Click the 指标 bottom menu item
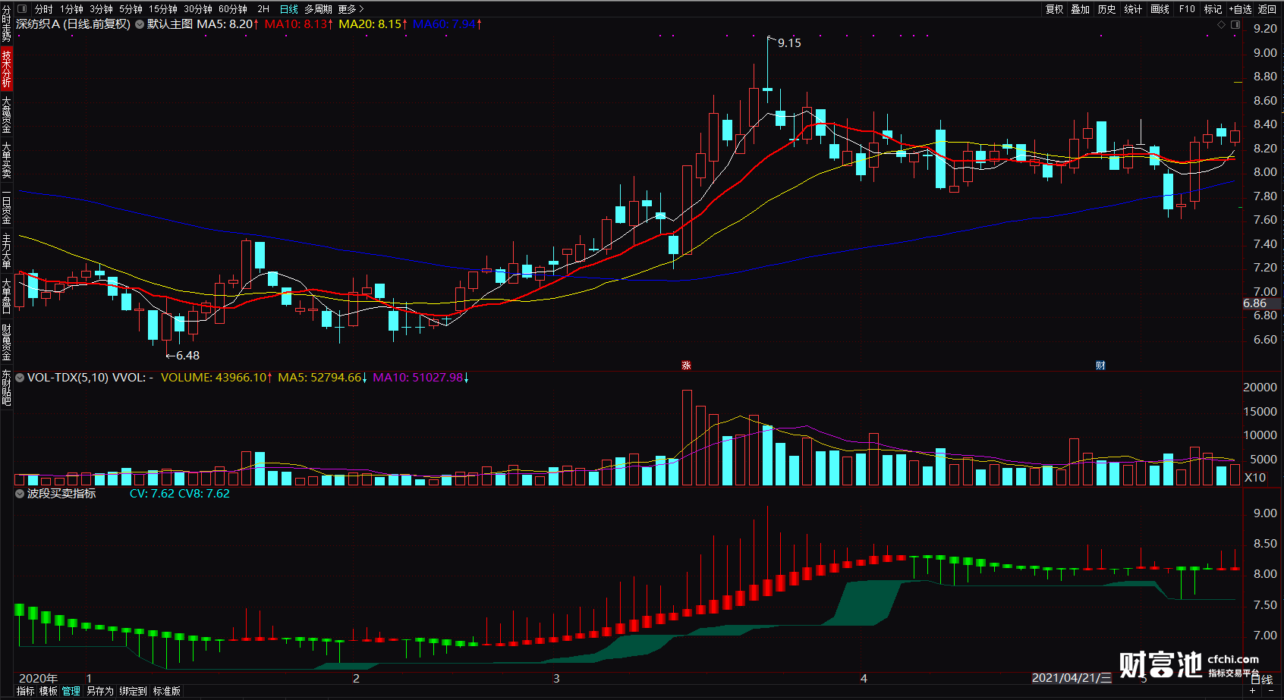This screenshot has width=1284, height=700. pyautogui.click(x=25, y=691)
